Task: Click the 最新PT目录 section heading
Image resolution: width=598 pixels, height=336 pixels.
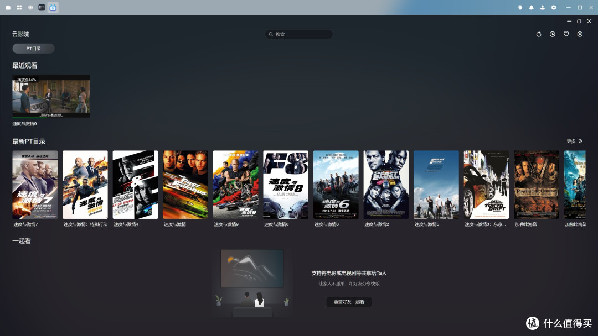Action: [29, 141]
